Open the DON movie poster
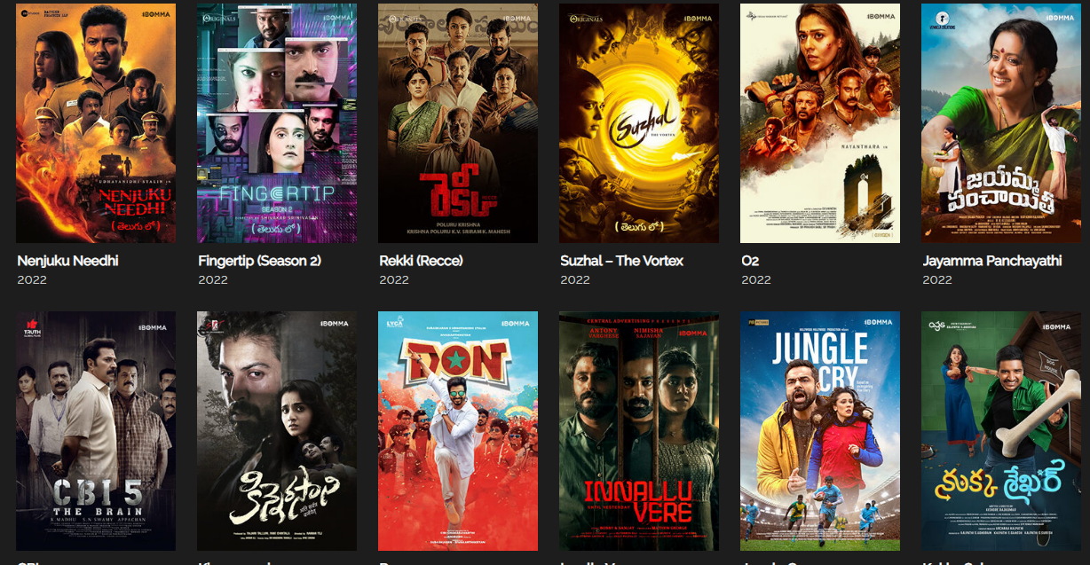This screenshot has height=565, width=1090. coord(458,431)
